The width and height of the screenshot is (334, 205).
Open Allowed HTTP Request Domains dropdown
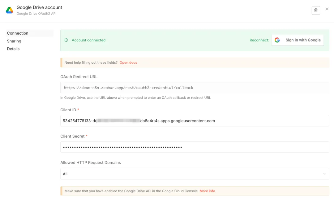point(195,174)
